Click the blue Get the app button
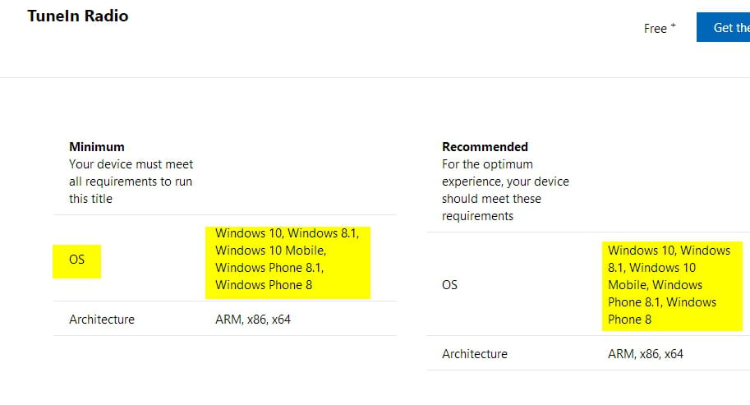The height and width of the screenshot is (405, 750). click(x=723, y=27)
